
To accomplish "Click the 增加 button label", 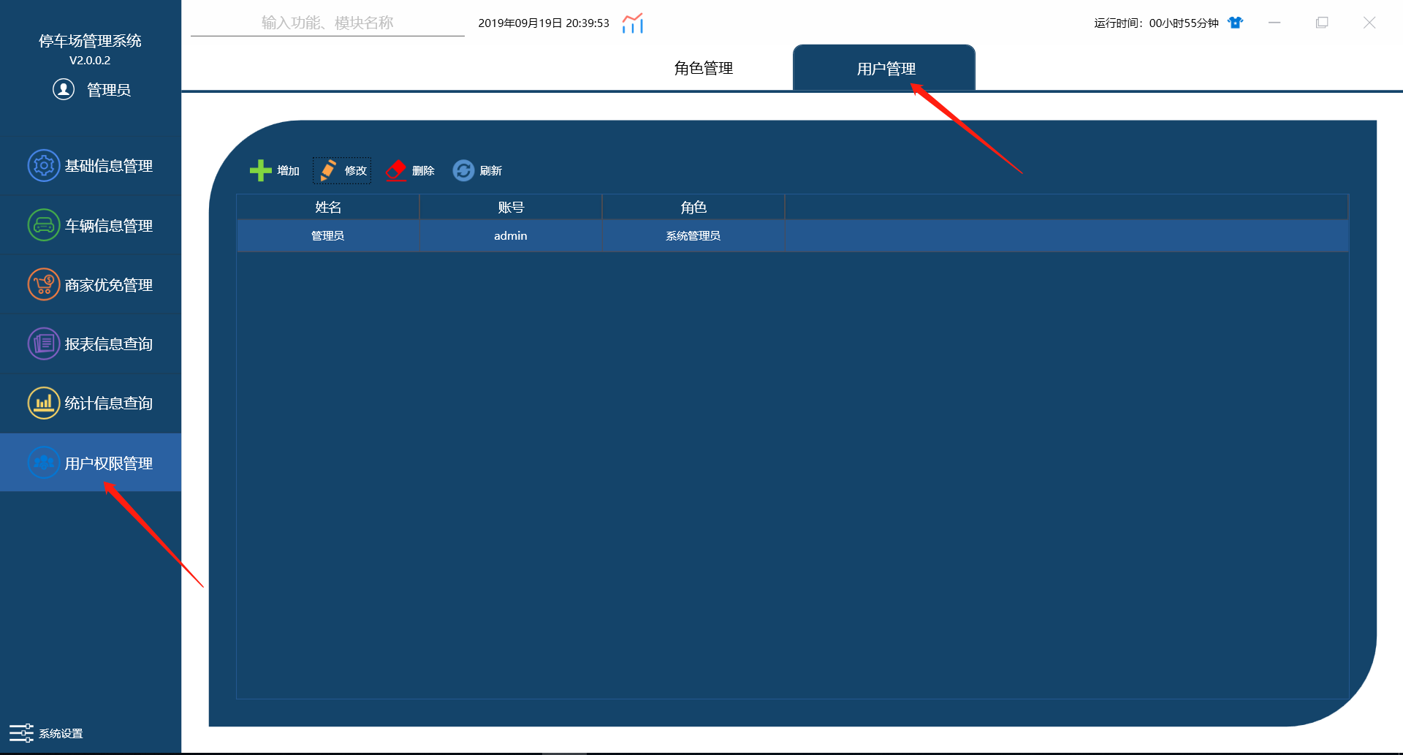I will click(289, 170).
